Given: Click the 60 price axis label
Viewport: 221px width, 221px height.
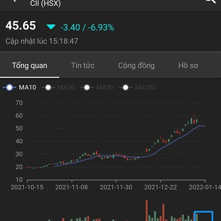Looking at the screenshot, I should click(19, 116).
